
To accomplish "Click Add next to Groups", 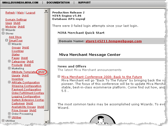I will click(x=26, y=48).
